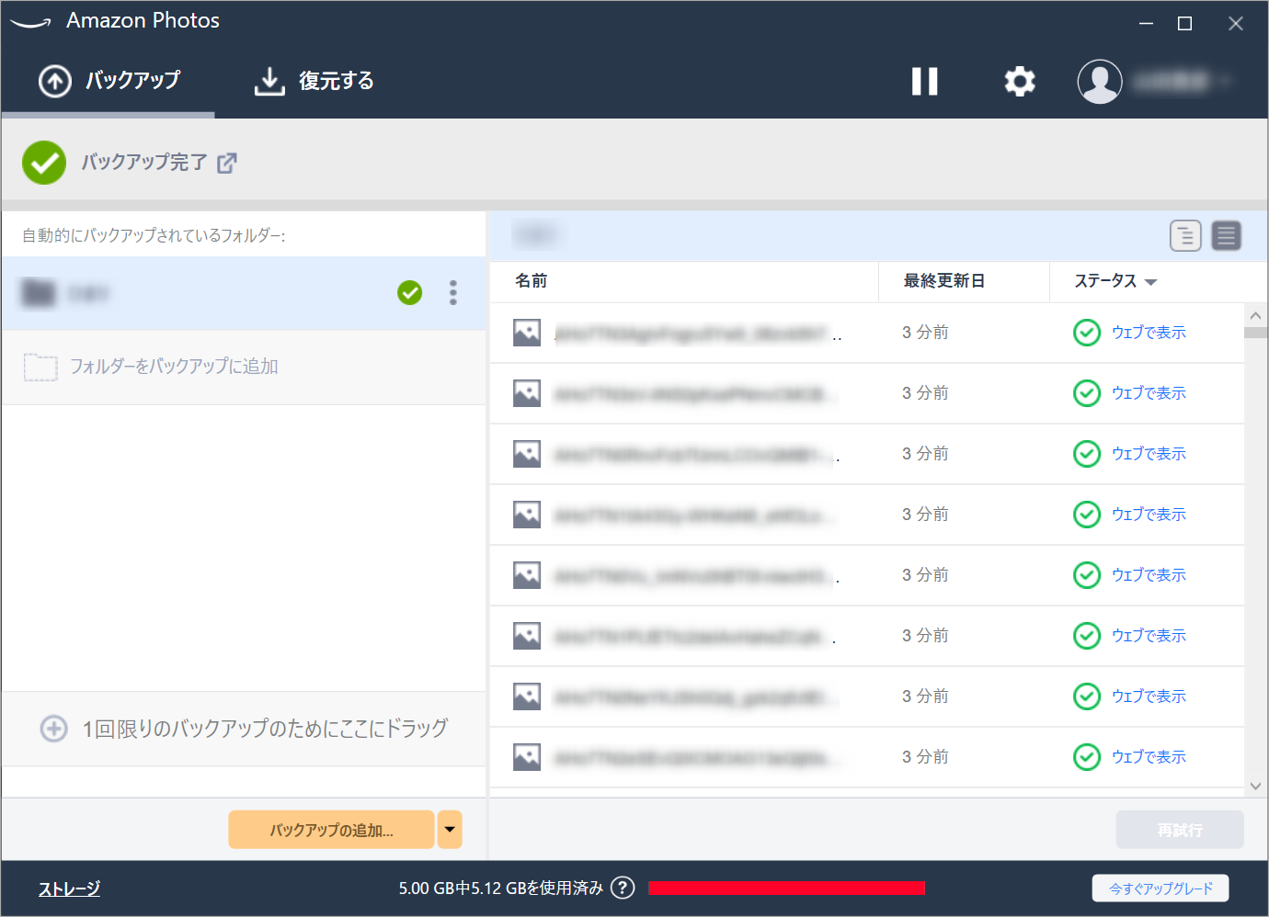1269x917 pixels.
Task: Click the image icon of the fifth file row
Action: pyautogui.click(x=527, y=575)
